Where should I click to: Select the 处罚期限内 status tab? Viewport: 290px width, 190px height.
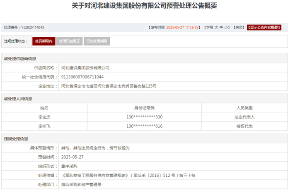click(x=44, y=41)
